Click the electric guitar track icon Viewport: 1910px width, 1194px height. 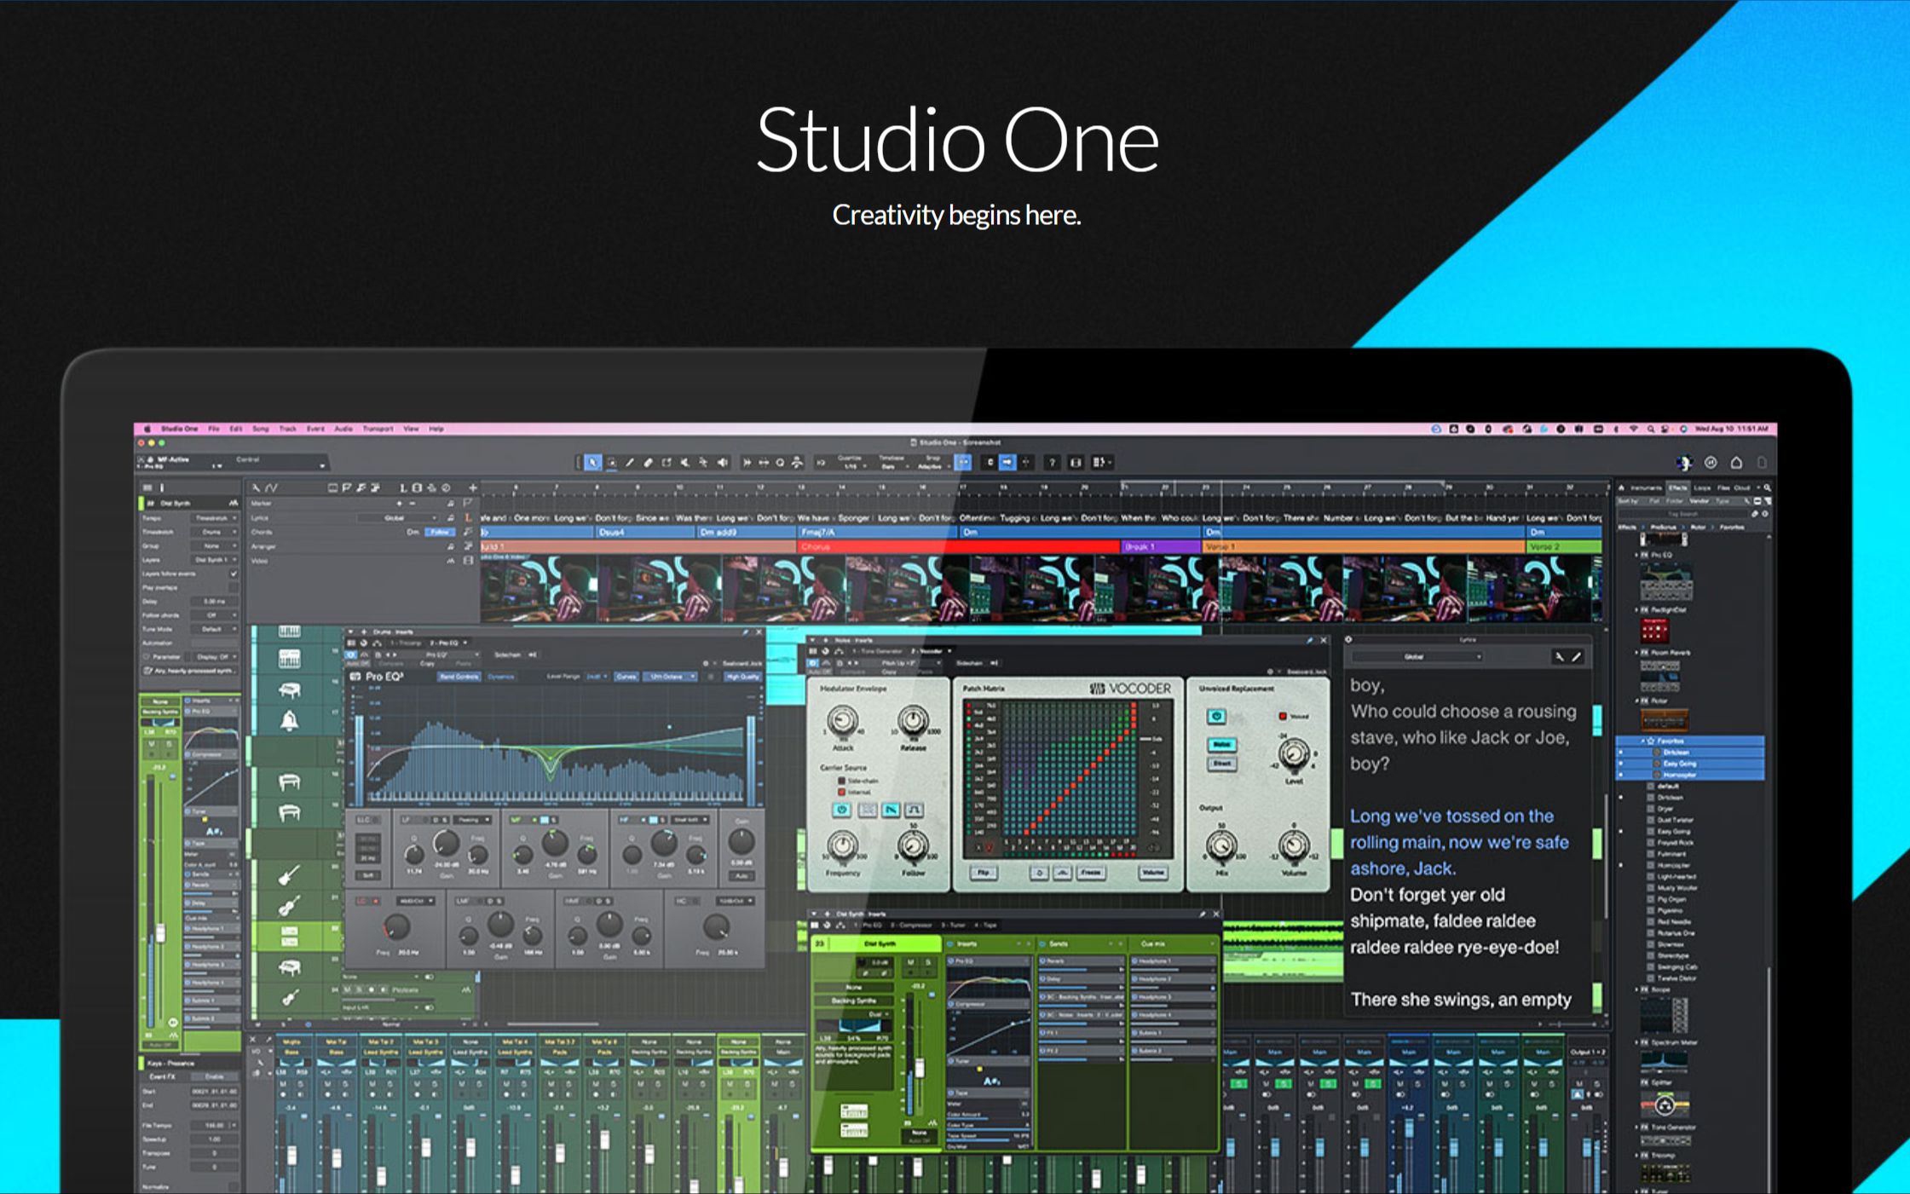point(290,875)
